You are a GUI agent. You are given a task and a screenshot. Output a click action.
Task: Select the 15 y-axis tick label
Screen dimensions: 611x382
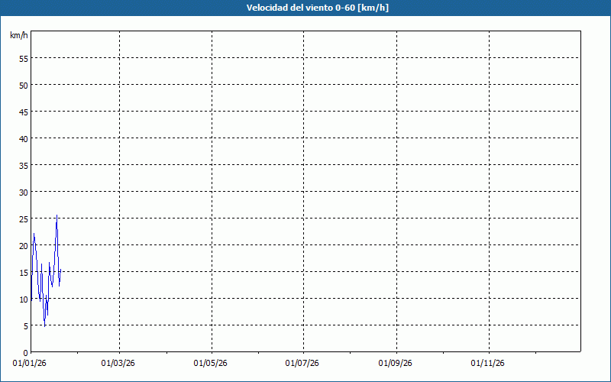click(23, 272)
